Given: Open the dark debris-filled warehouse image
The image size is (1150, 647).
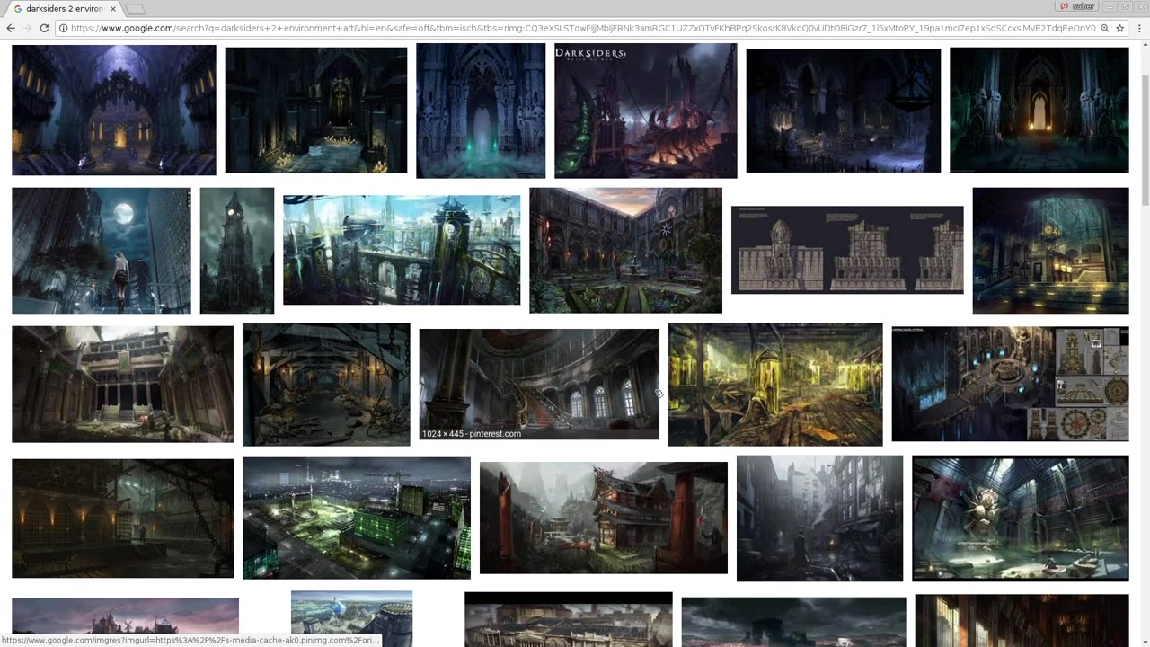Looking at the screenshot, I should click(326, 385).
